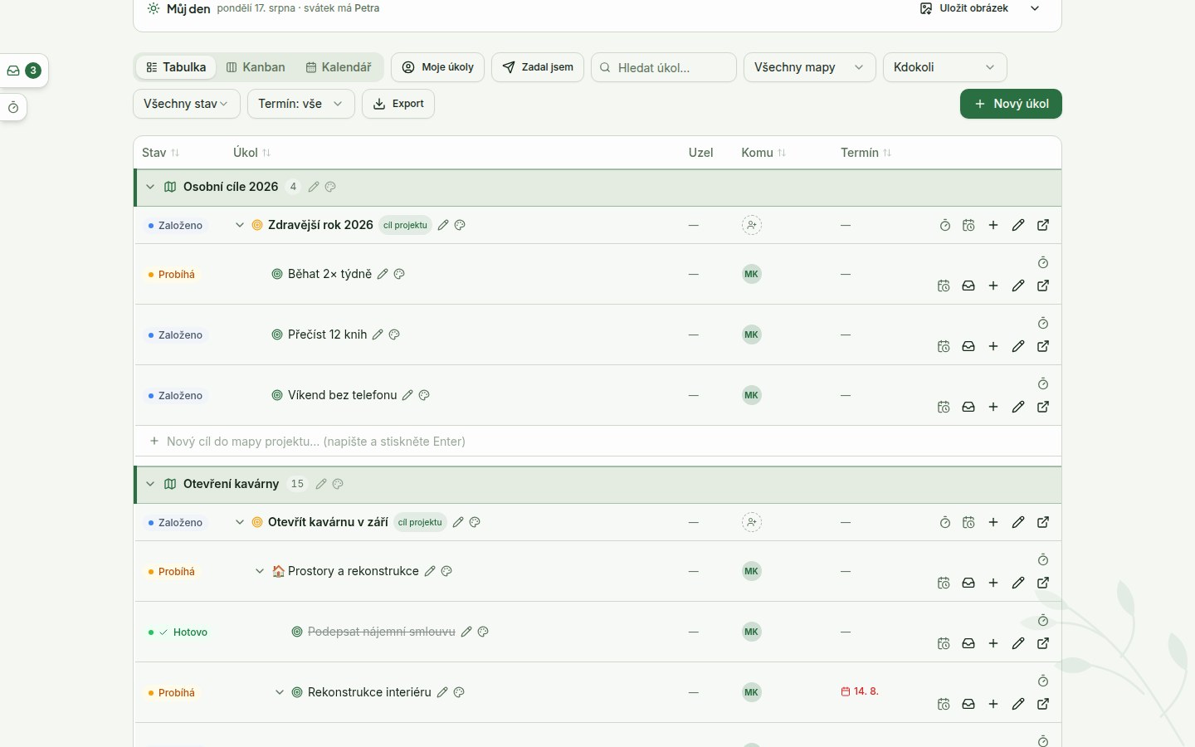This screenshot has width=1195, height=747.
Task: Add a subtask under Rekonstrukce interiéru
Action: pyautogui.click(x=993, y=704)
